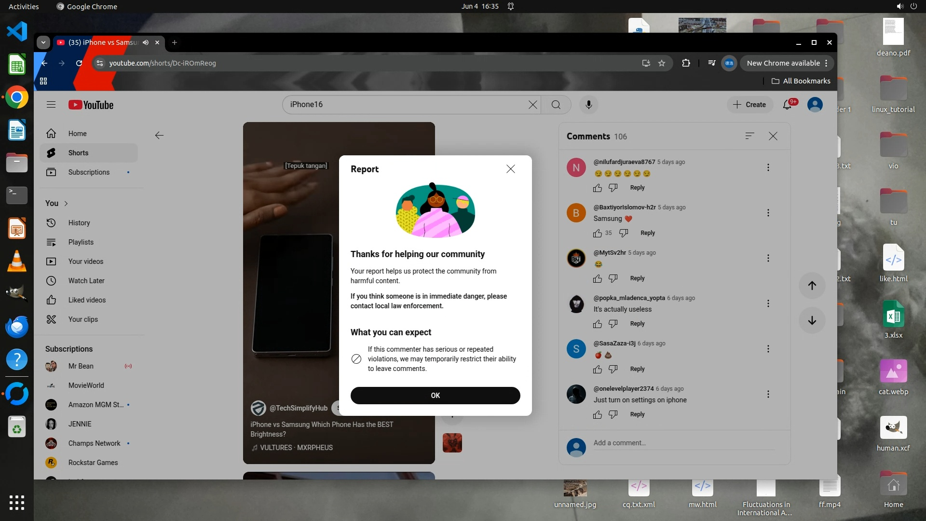The width and height of the screenshot is (926, 521).
Task: Dislike the comment by popka_mladenca_yopta
Action: (613, 324)
